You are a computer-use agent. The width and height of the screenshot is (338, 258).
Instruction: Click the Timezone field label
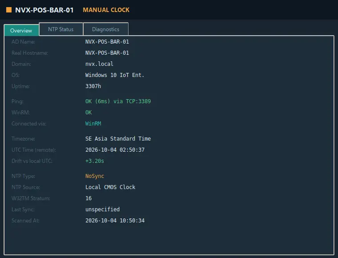pyautogui.click(x=23, y=139)
